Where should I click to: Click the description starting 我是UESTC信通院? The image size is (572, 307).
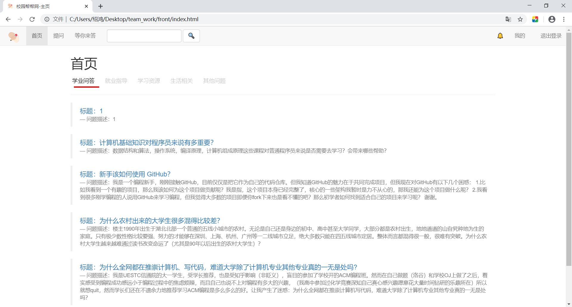(284, 286)
